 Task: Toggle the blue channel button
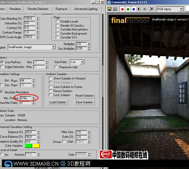(133, 9)
